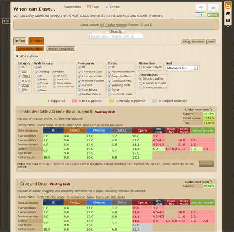234x232 pixels.
Task: Click the Google +1 button
Action: coord(200,15)
